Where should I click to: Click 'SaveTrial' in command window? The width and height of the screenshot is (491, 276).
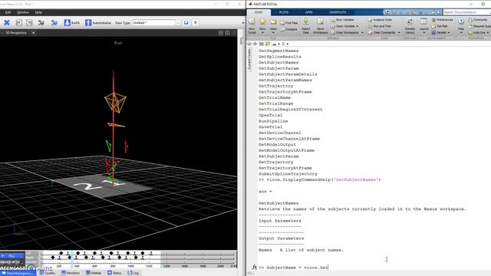[x=270, y=127]
